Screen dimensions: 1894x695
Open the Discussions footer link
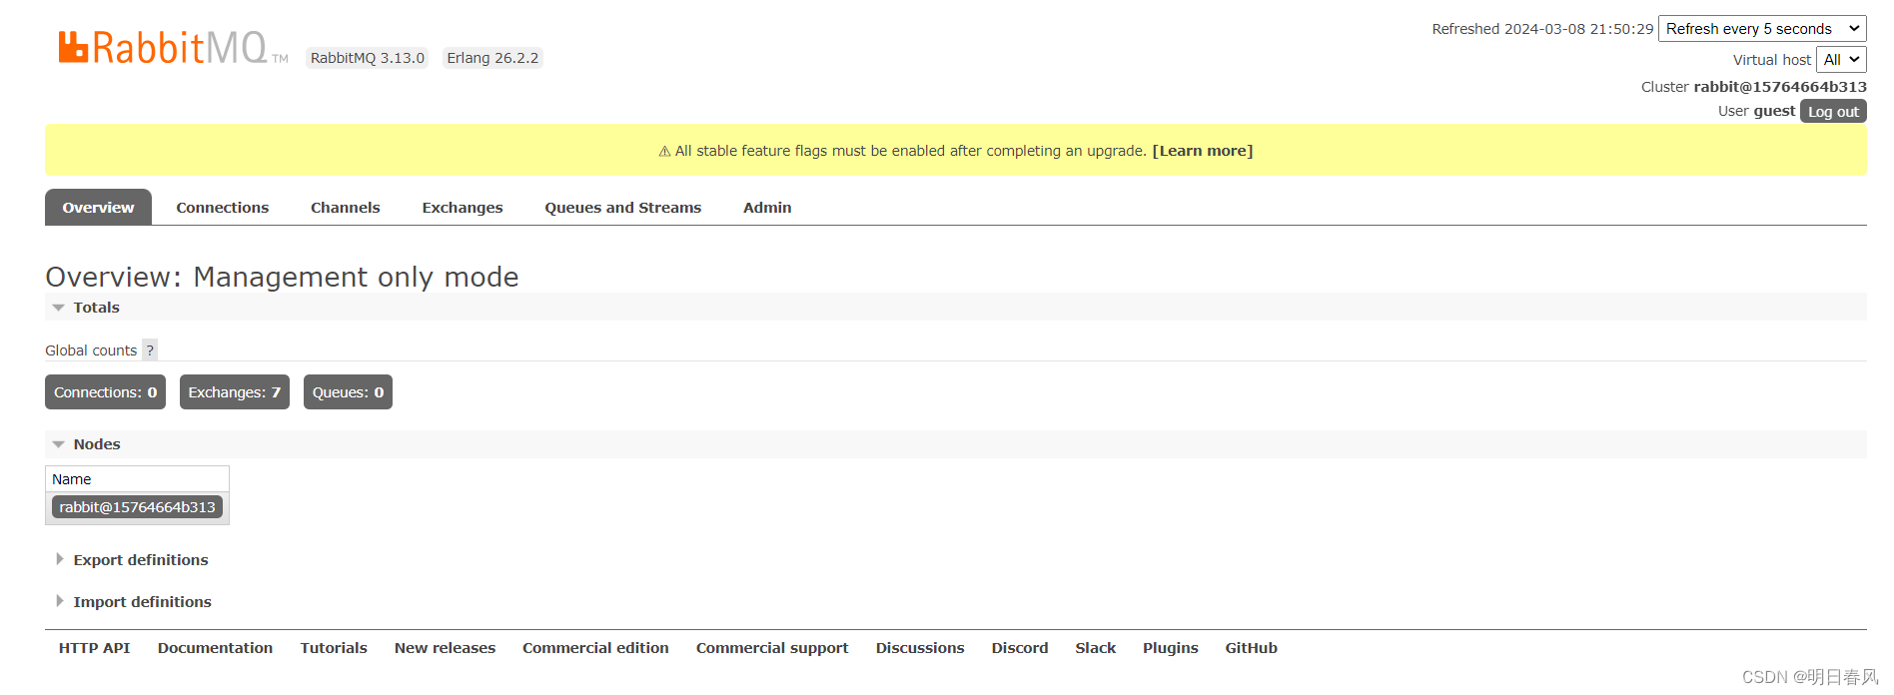coord(920,648)
